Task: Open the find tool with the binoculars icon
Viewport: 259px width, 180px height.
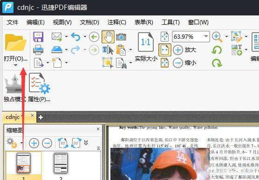Action: coord(121,63)
